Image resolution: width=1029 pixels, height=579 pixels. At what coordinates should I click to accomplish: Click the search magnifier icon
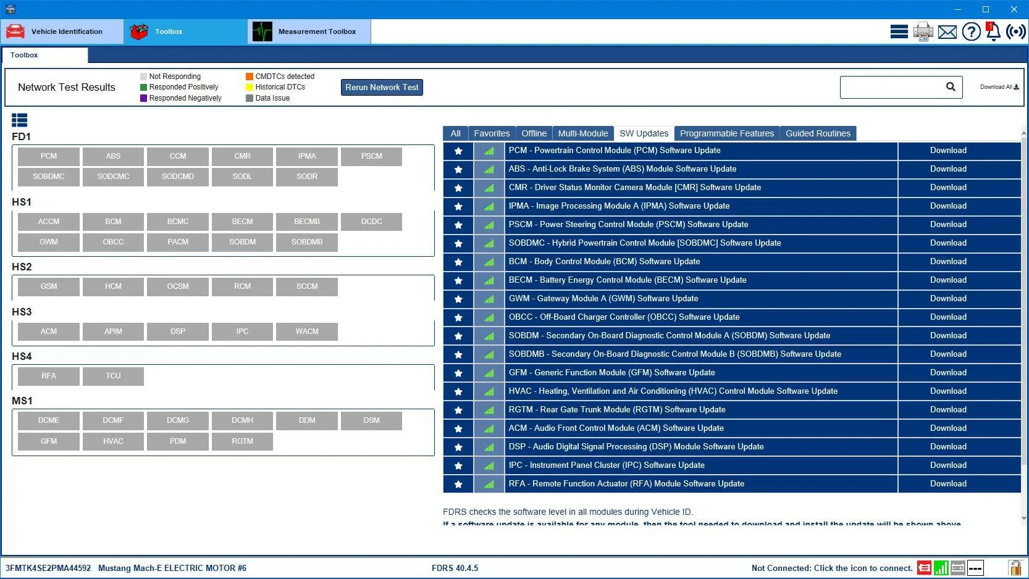951,87
